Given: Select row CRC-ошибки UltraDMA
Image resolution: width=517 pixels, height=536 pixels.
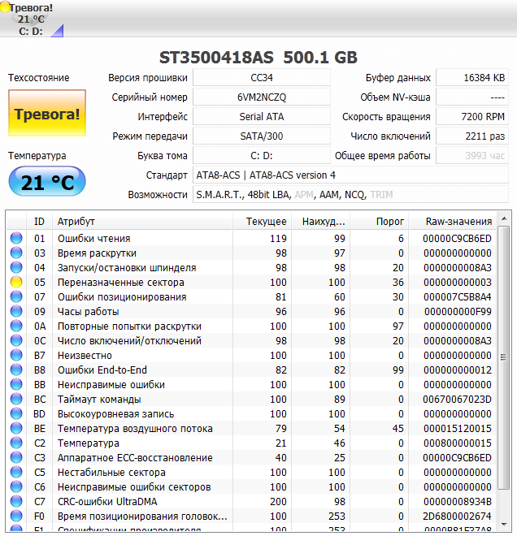Looking at the screenshot, I should pos(251,501).
